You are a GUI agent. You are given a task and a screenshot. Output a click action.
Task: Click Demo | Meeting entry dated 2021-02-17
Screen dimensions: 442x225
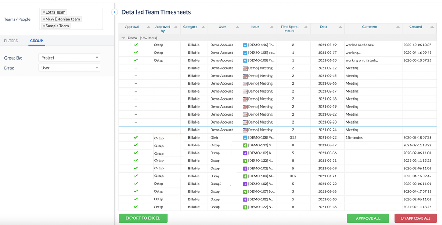click(260, 91)
